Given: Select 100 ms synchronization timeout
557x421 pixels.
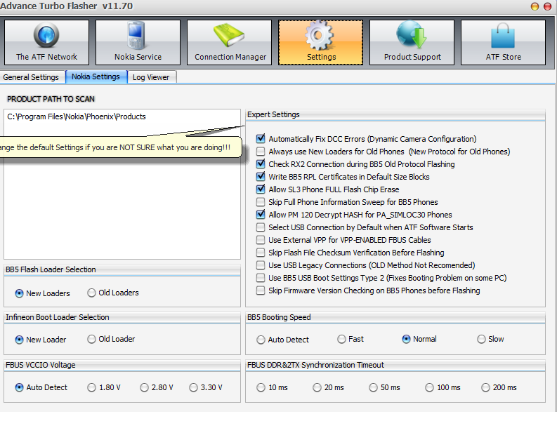Looking at the screenshot, I should [429, 387].
